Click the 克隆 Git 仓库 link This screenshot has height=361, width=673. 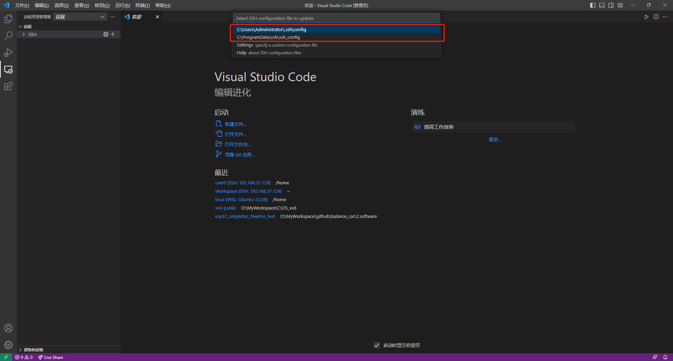[x=239, y=155]
